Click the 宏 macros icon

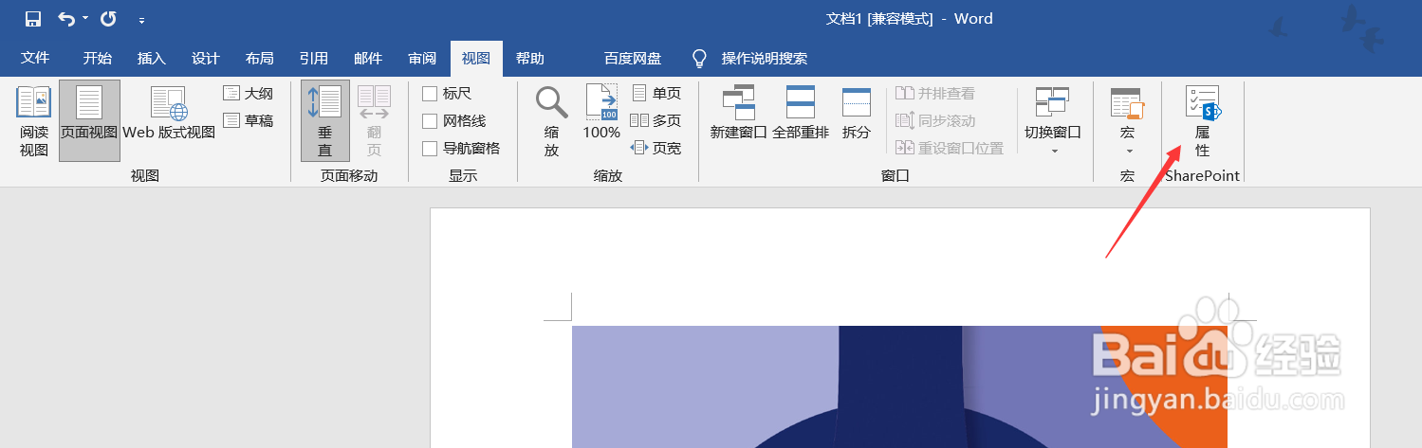(1127, 102)
